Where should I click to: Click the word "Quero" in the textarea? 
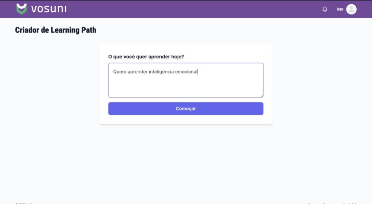119,72
